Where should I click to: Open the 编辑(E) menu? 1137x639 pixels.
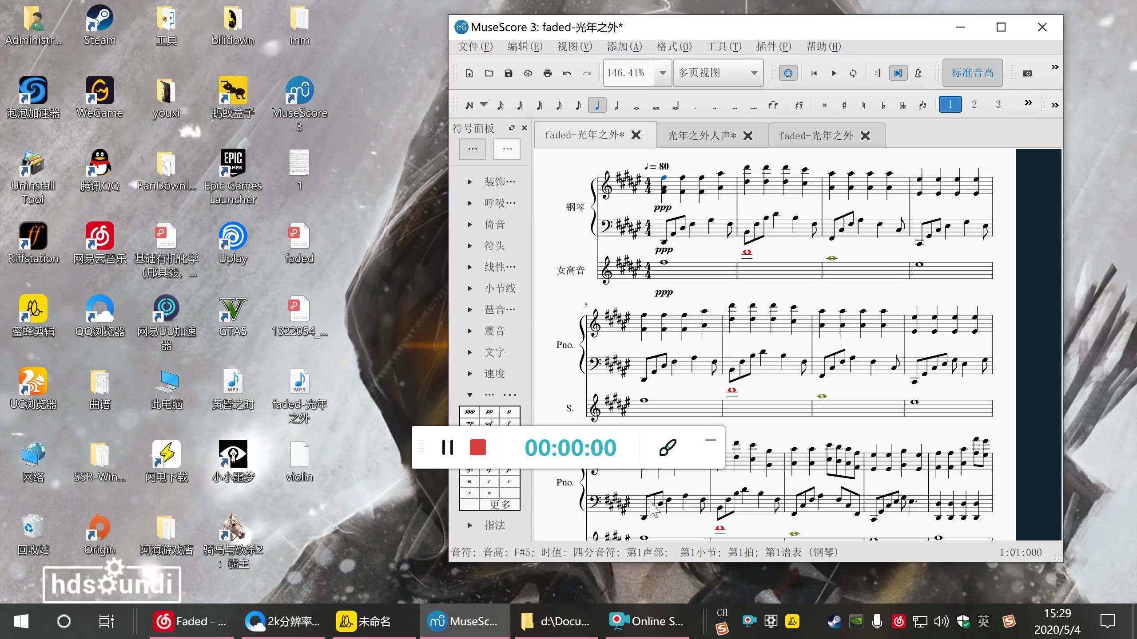(525, 47)
